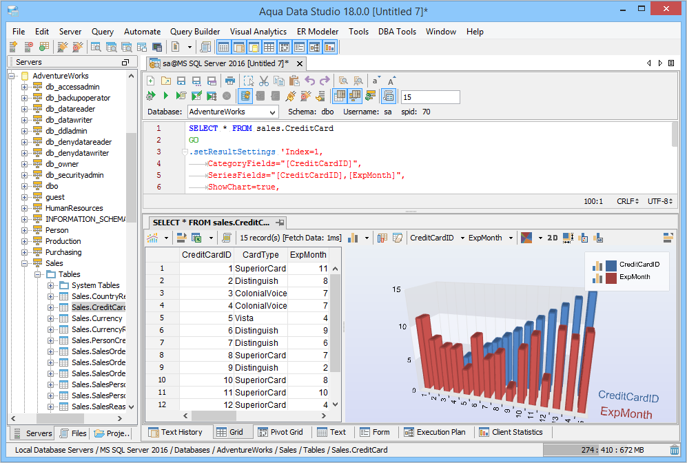Click the Open file folder icon in editor

coord(165,81)
